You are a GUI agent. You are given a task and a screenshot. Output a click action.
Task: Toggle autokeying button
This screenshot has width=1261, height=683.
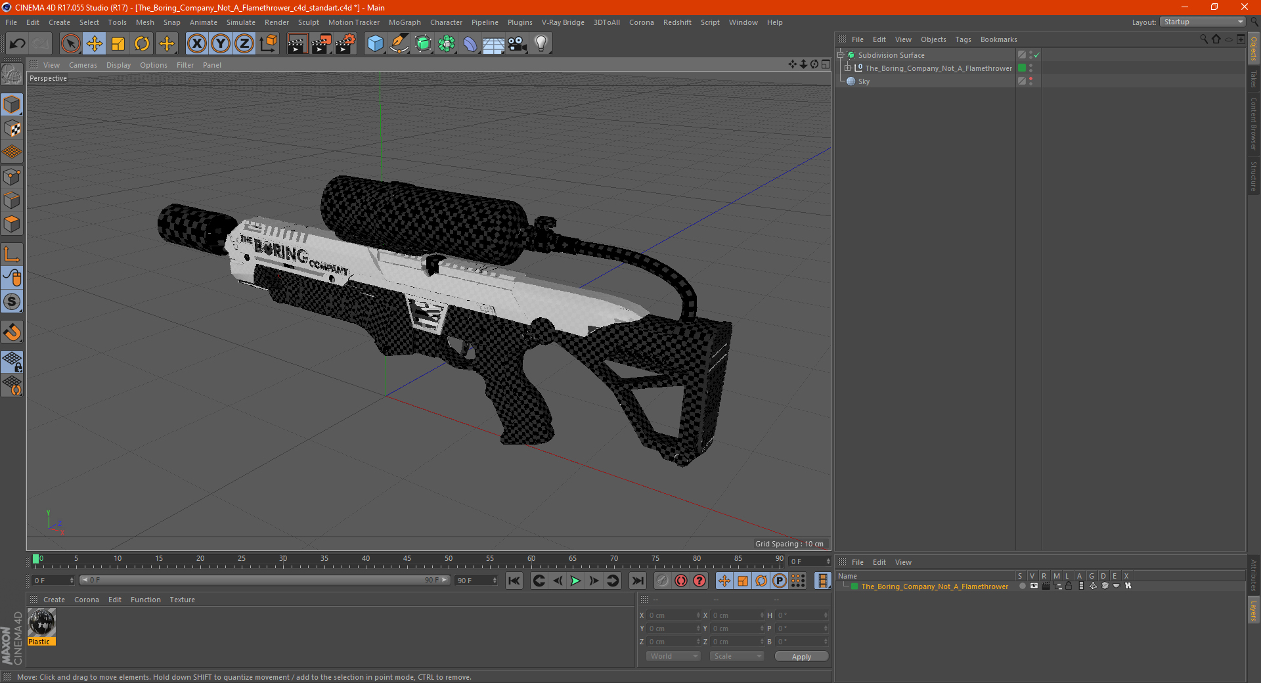tap(681, 581)
